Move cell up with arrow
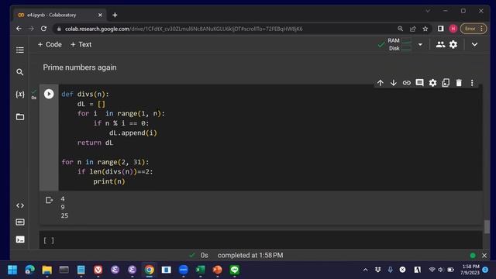 381,83
